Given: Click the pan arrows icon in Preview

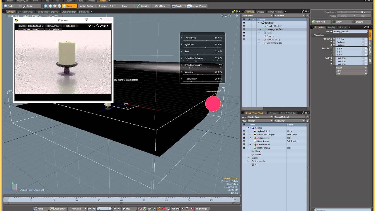Looking at the screenshot, I should 90,26.
